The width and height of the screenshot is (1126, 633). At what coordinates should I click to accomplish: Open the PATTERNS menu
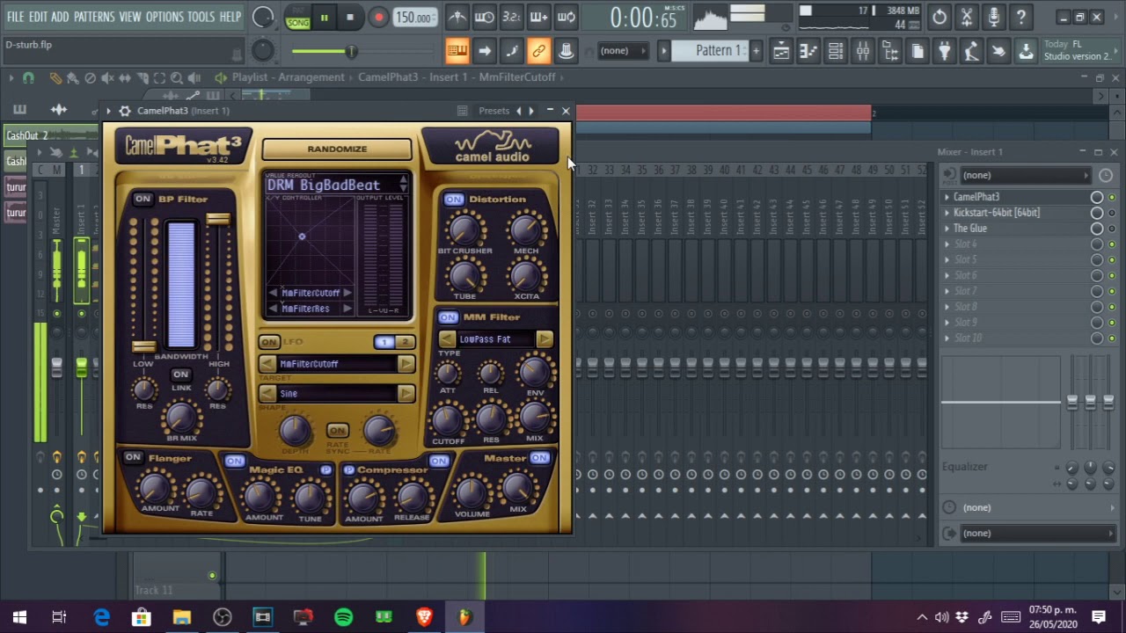94,17
